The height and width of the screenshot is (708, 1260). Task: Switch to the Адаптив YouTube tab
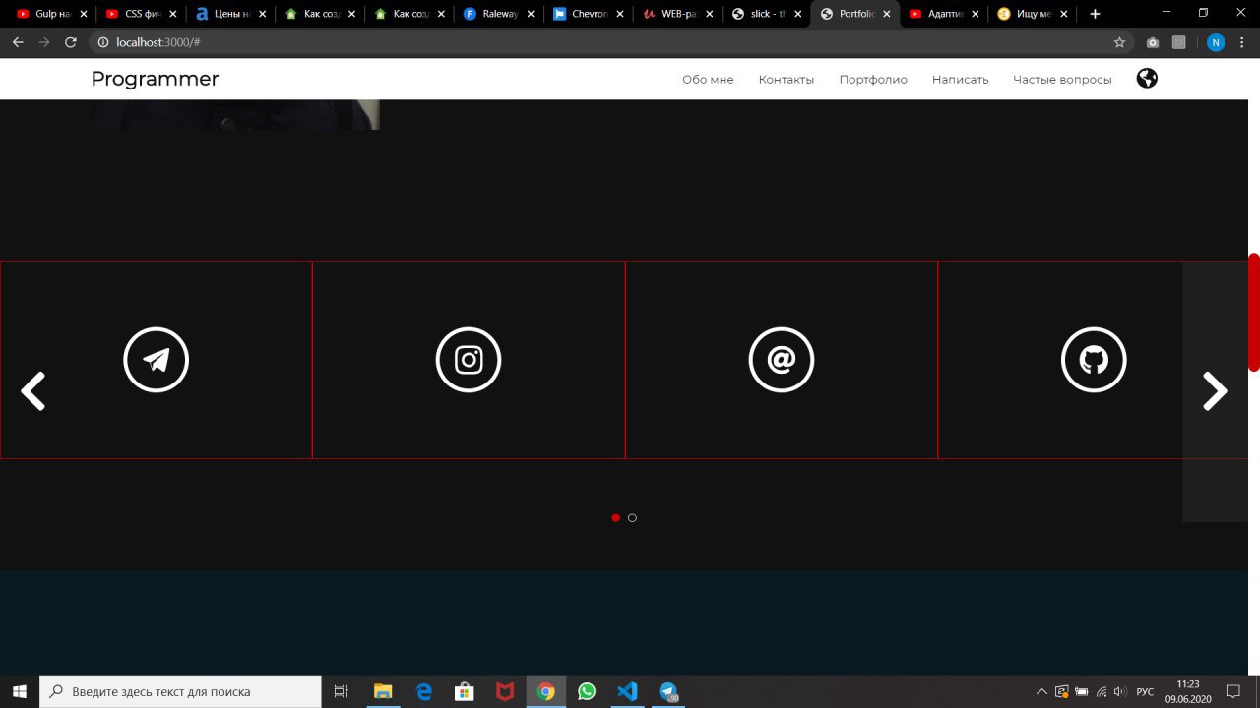click(945, 14)
